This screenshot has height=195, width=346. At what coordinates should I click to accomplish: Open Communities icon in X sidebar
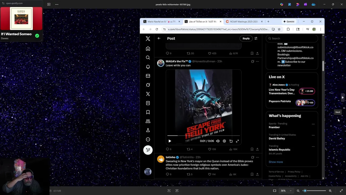click(x=148, y=121)
